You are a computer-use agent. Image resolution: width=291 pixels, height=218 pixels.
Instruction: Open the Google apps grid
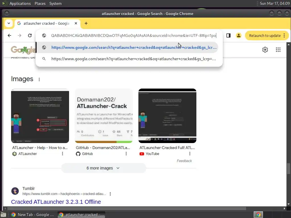pos(278,49)
